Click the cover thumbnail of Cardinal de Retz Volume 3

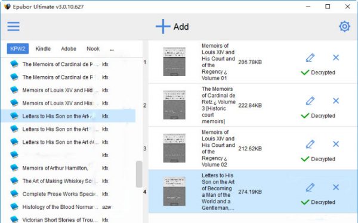tap(174, 105)
